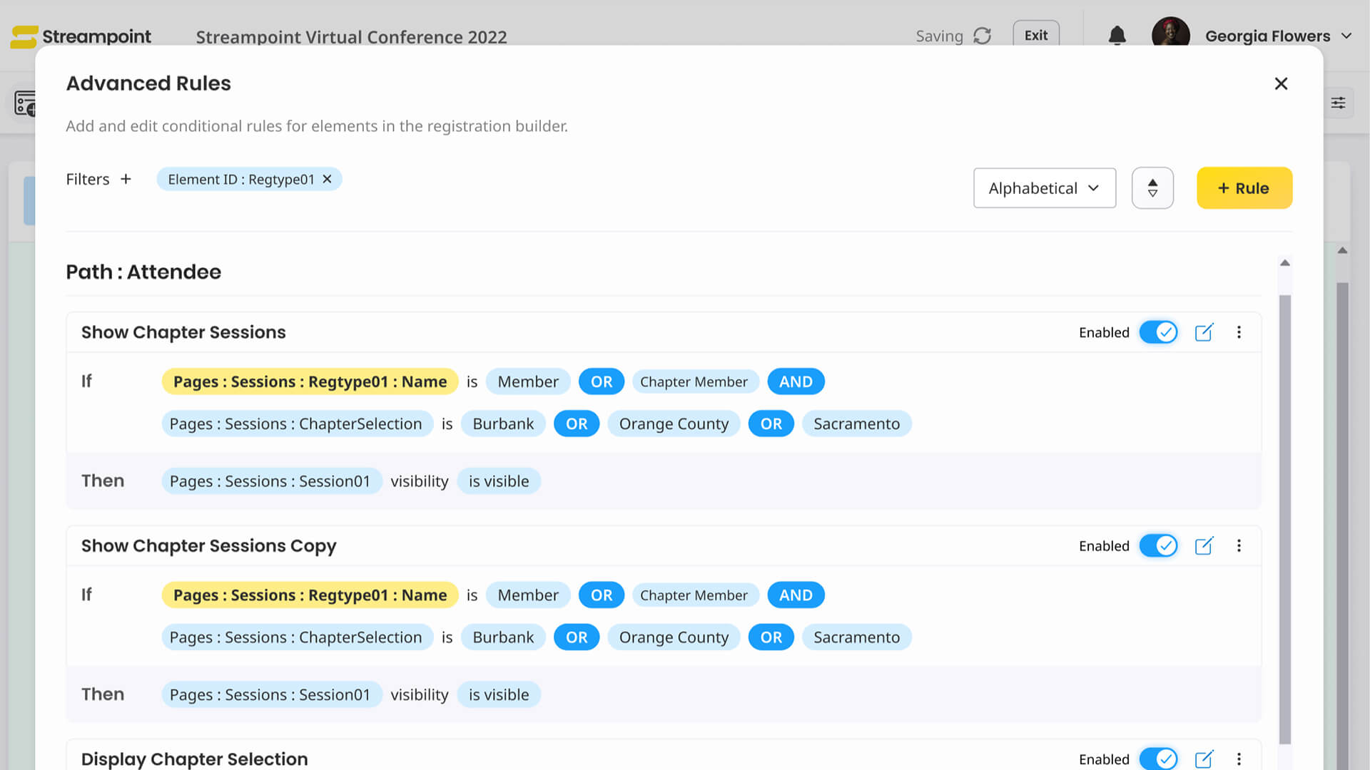Click the Regtype01 Name condition in first rule
Image resolution: width=1370 pixels, height=770 pixels.
pyautogui.click(x=310, y=381)
